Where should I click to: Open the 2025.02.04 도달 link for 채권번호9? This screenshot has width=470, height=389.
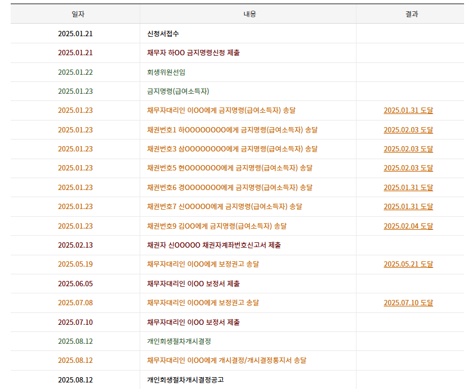(x=408, y=226)
